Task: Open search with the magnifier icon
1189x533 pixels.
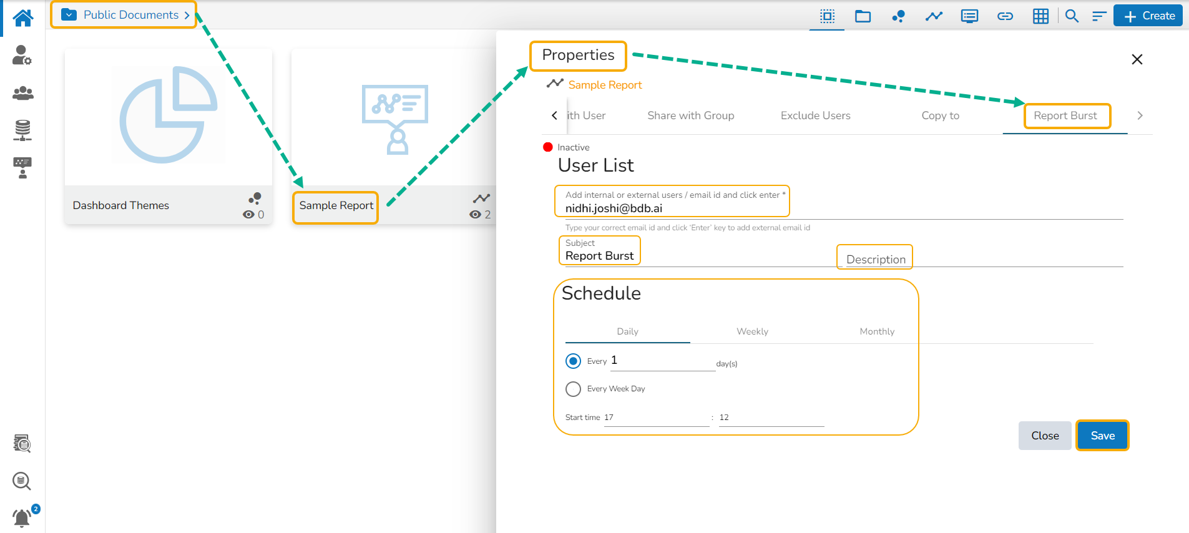Action: coord(1072,16)
